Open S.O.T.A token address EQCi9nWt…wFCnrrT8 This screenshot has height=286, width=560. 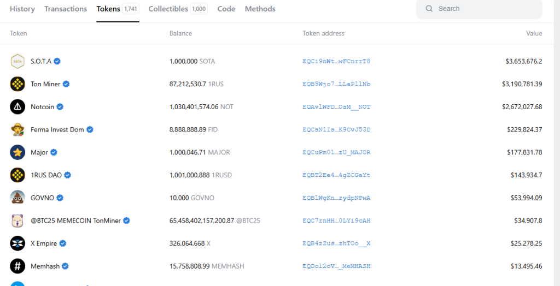336,61
